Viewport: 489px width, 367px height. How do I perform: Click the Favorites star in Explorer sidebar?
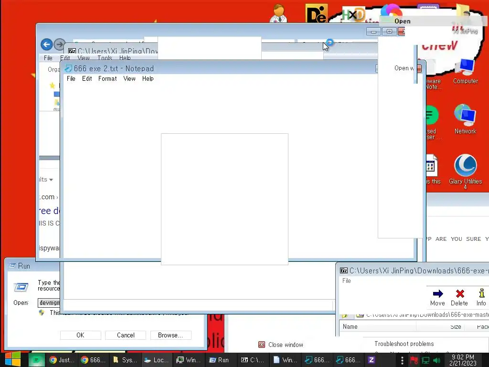point(52,85)
